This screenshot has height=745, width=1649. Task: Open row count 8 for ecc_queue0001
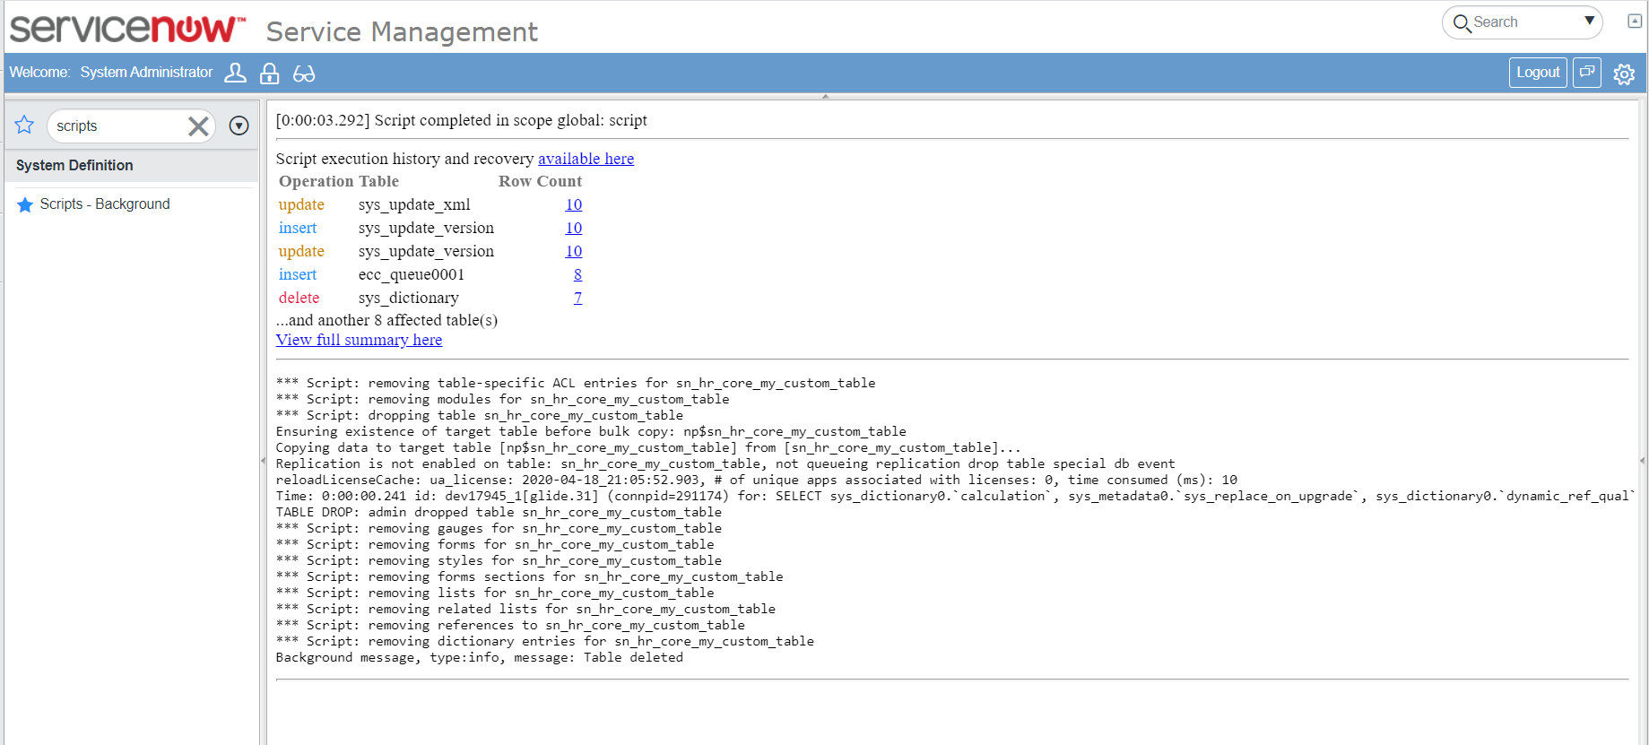tap(577, 274)
